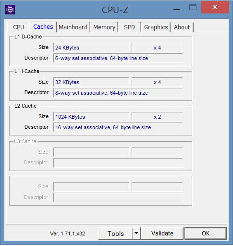This screenshot has width=233, height=246.
Task: Click the 'L1 I-Cache' group label
Action: (x=27, y=71)
